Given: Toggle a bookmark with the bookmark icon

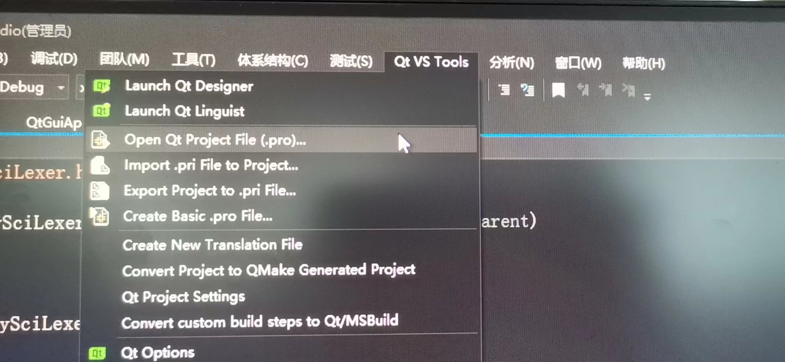Looking at the screenshot, I should [x=558, y=90].
